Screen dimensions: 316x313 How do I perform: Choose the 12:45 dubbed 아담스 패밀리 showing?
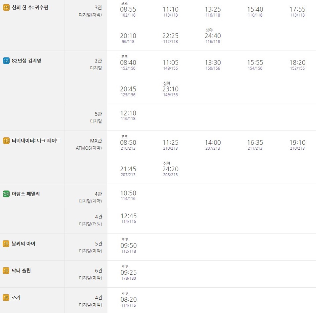click(x=129, y=218)
